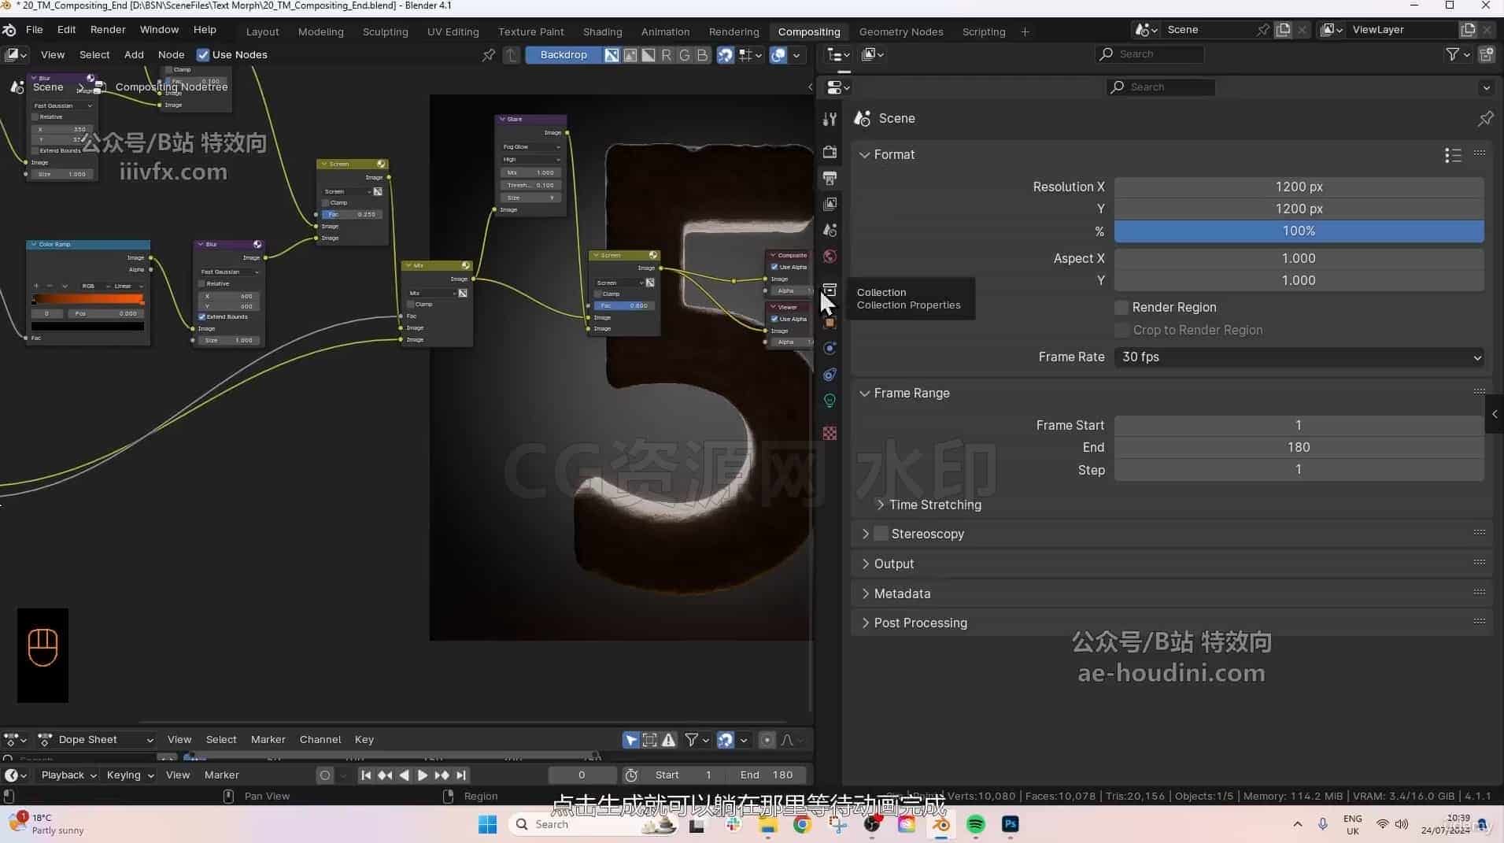Open the Physics properties tab

[x=830, y=348]
